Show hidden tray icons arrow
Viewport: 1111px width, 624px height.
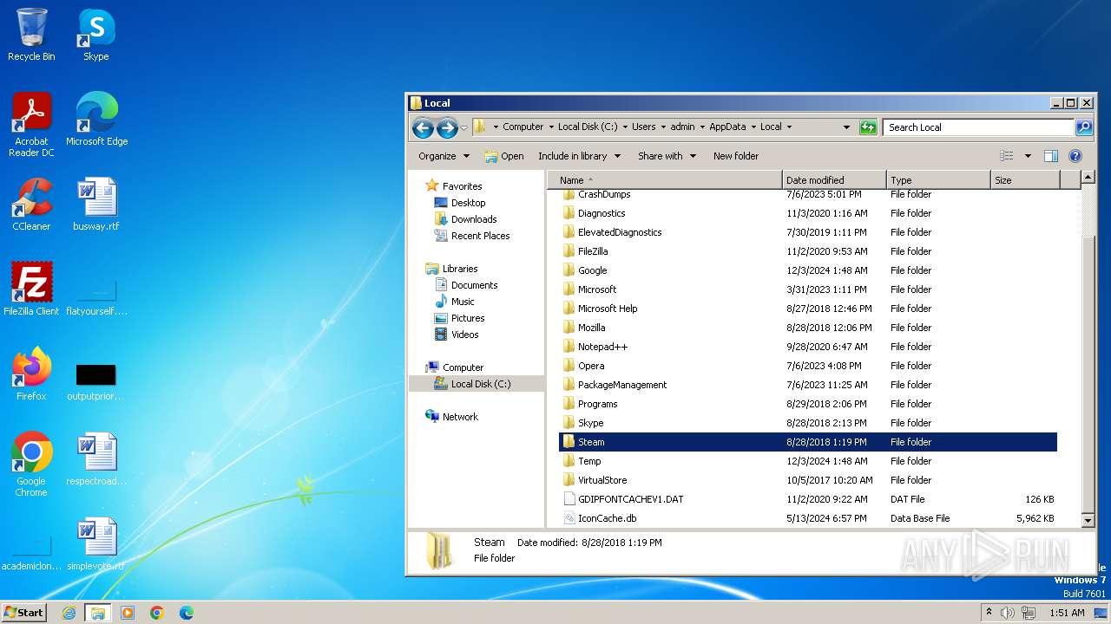coord(989,613)
